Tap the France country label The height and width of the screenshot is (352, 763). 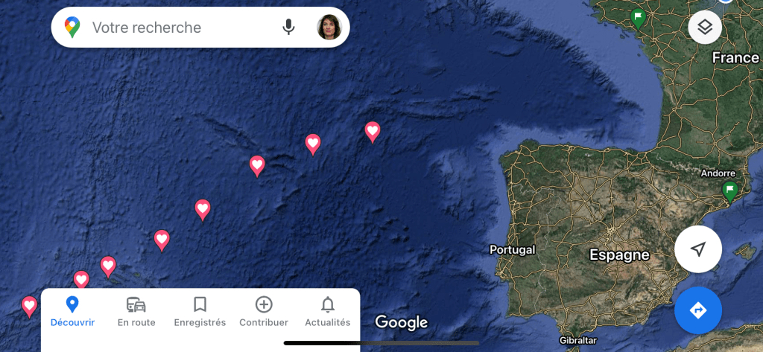(x=735, y=58)
